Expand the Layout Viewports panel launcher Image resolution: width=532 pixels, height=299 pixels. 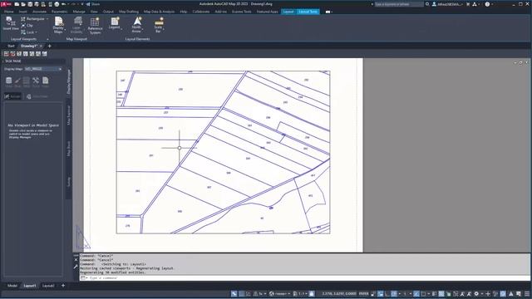(47, 39)
